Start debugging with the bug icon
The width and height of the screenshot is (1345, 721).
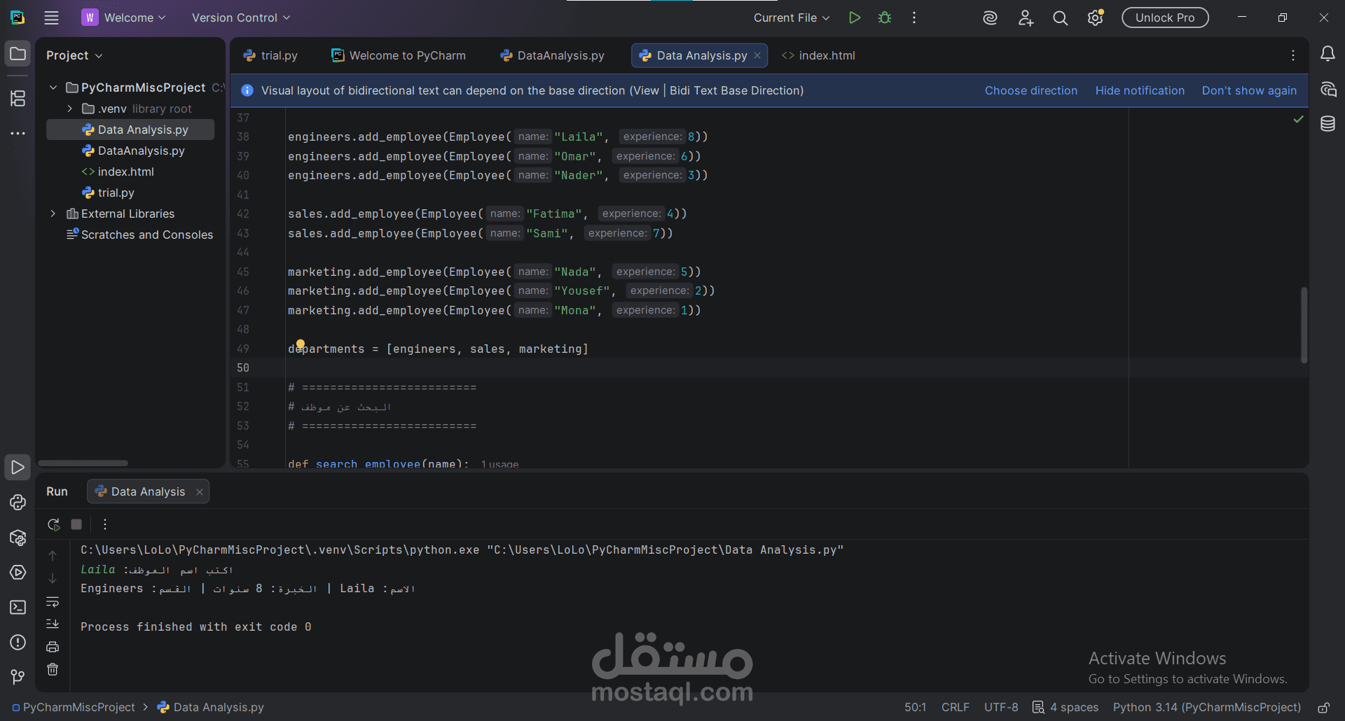click(x=885, y=17)
